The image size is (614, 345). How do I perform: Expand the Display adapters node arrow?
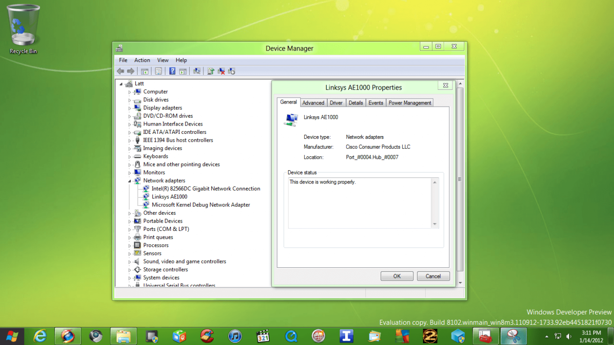[130, 108]
